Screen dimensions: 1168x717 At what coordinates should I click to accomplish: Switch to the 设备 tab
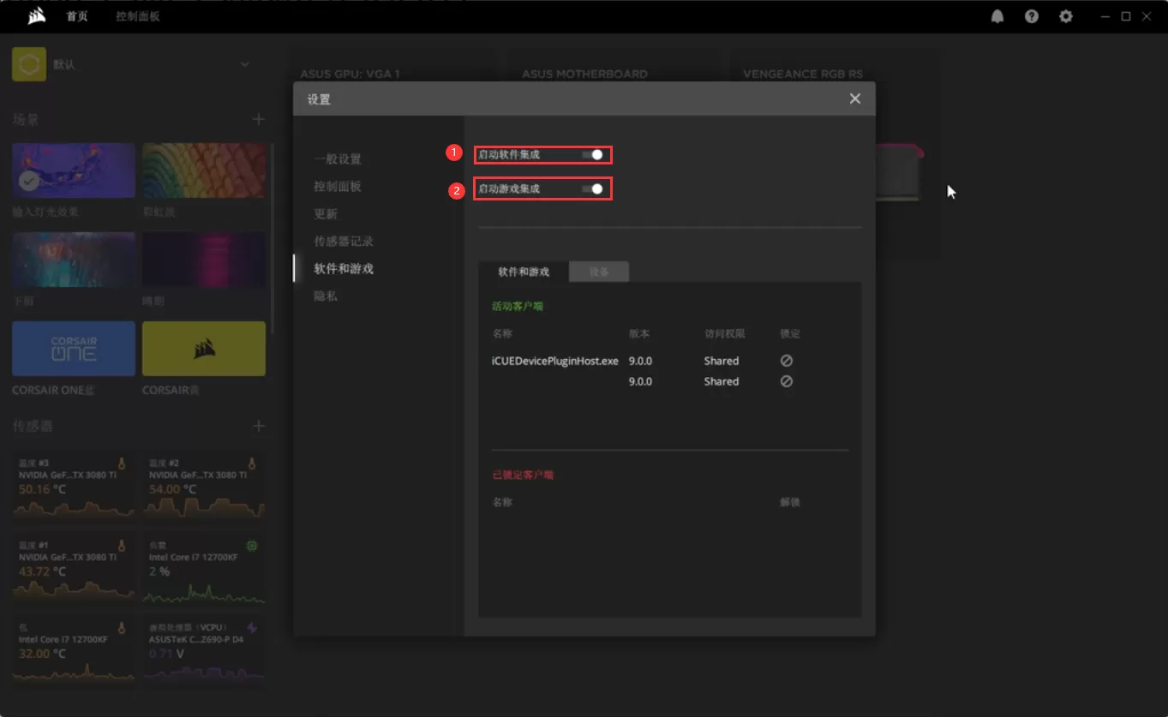599,272
